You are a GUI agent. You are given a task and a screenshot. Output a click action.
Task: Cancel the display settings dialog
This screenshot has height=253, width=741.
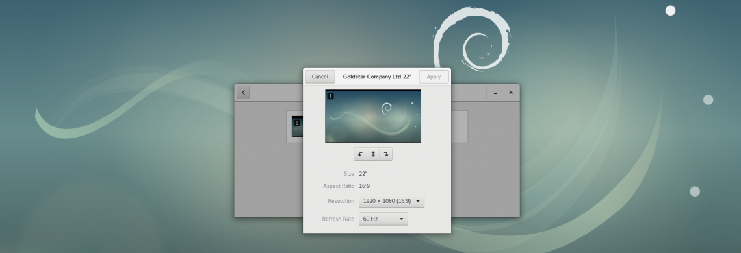(320, 77)
